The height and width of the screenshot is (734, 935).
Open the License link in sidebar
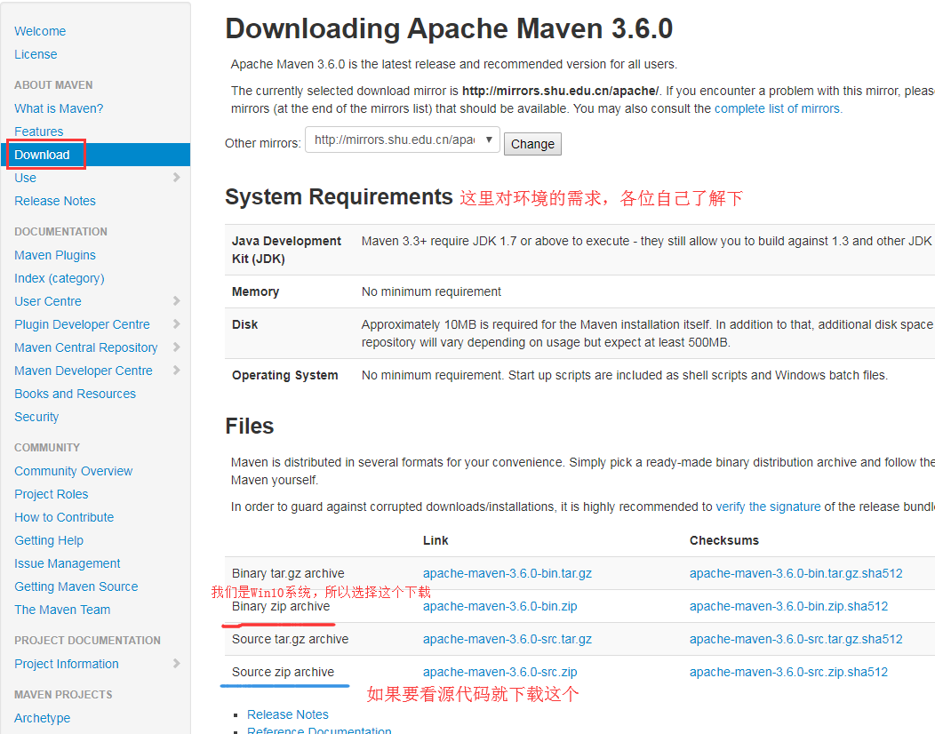[36, 54]
